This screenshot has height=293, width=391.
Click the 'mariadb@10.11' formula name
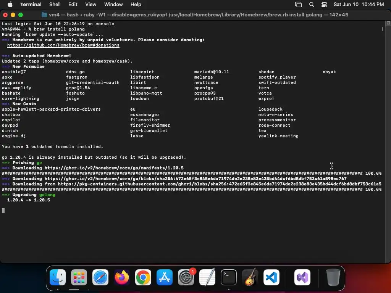[x=212, y=72]
